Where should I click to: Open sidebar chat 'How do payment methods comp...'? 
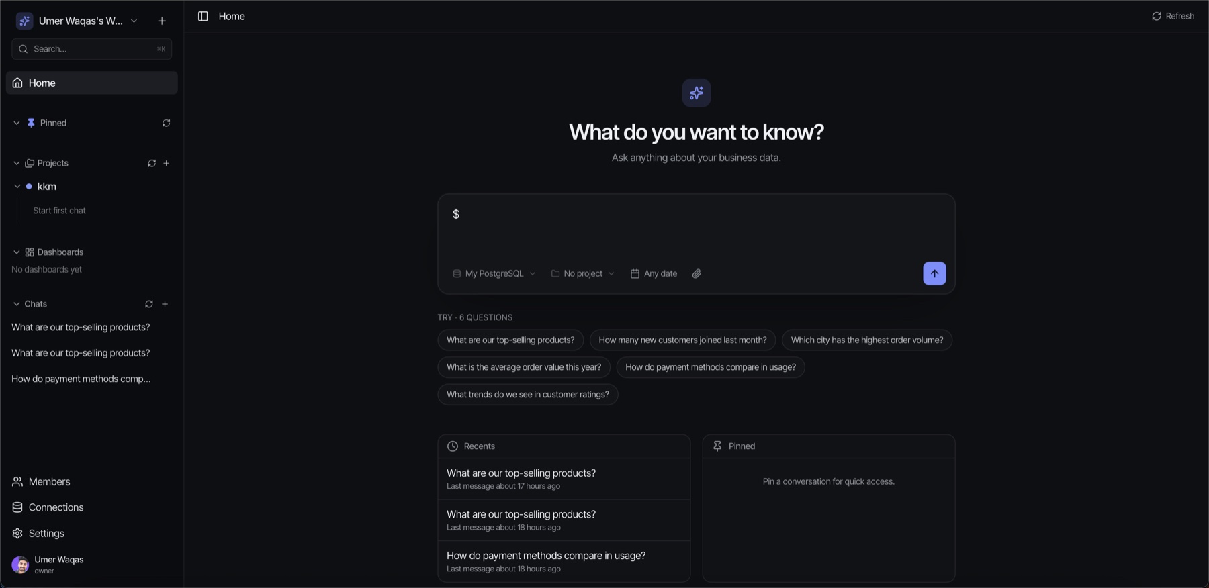point(81,379)
